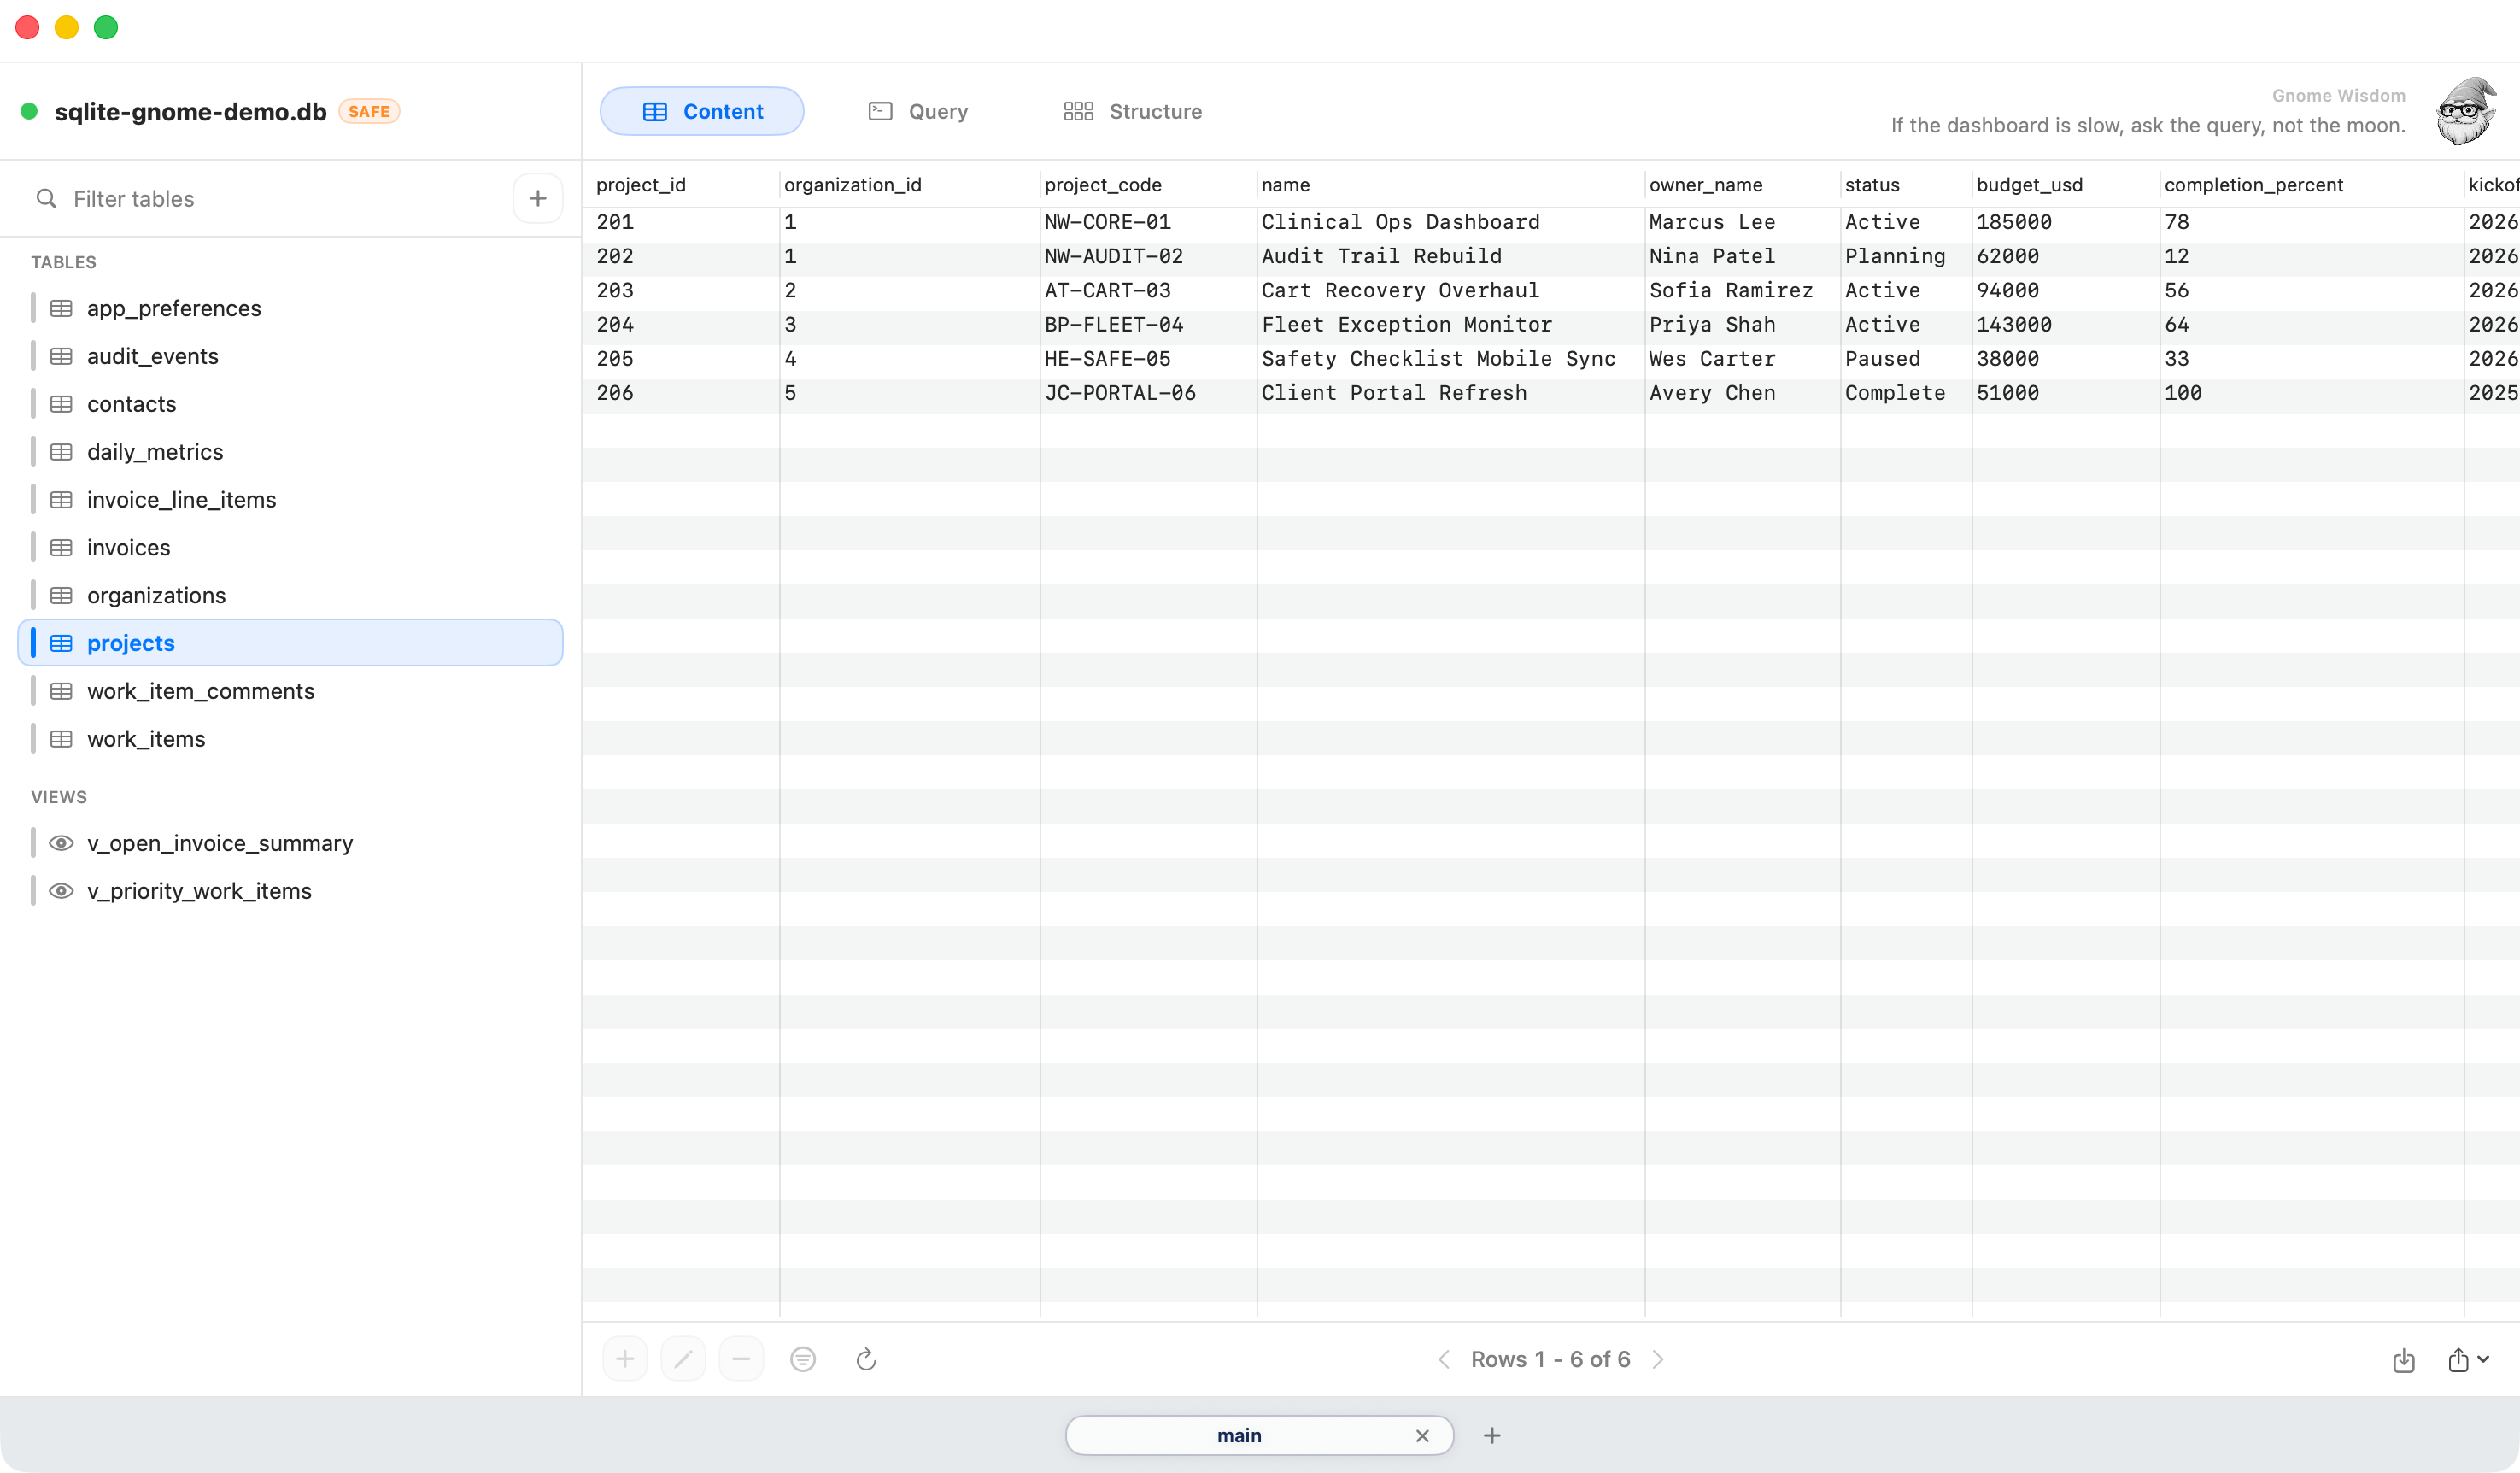Open the daily_metrics table

290,452
